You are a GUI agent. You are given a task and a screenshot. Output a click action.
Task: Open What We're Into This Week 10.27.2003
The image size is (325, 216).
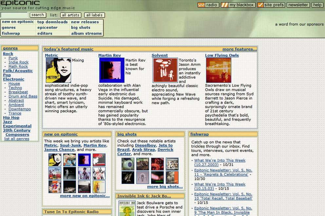220,162
